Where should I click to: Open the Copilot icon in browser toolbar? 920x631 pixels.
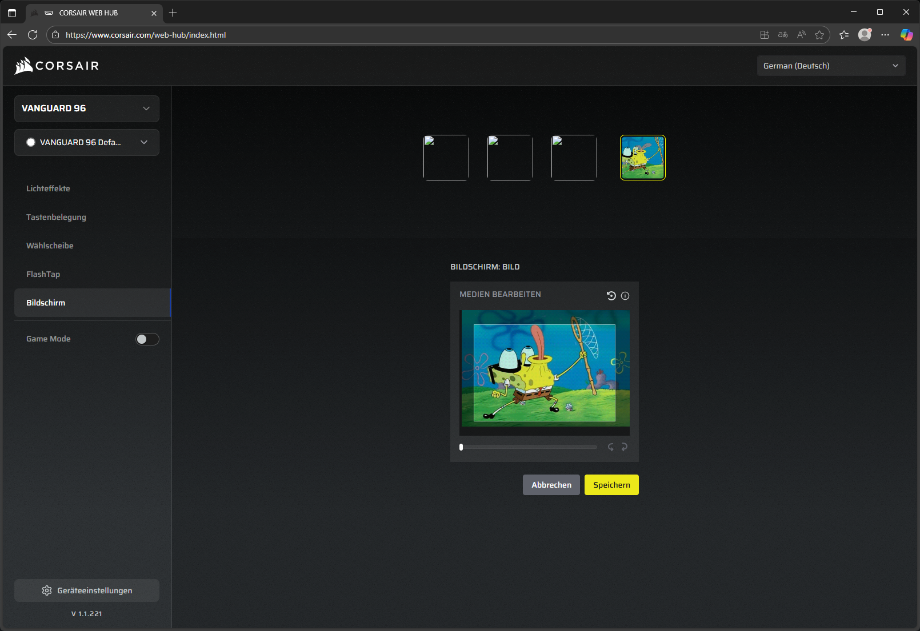(x=906, y=35)
